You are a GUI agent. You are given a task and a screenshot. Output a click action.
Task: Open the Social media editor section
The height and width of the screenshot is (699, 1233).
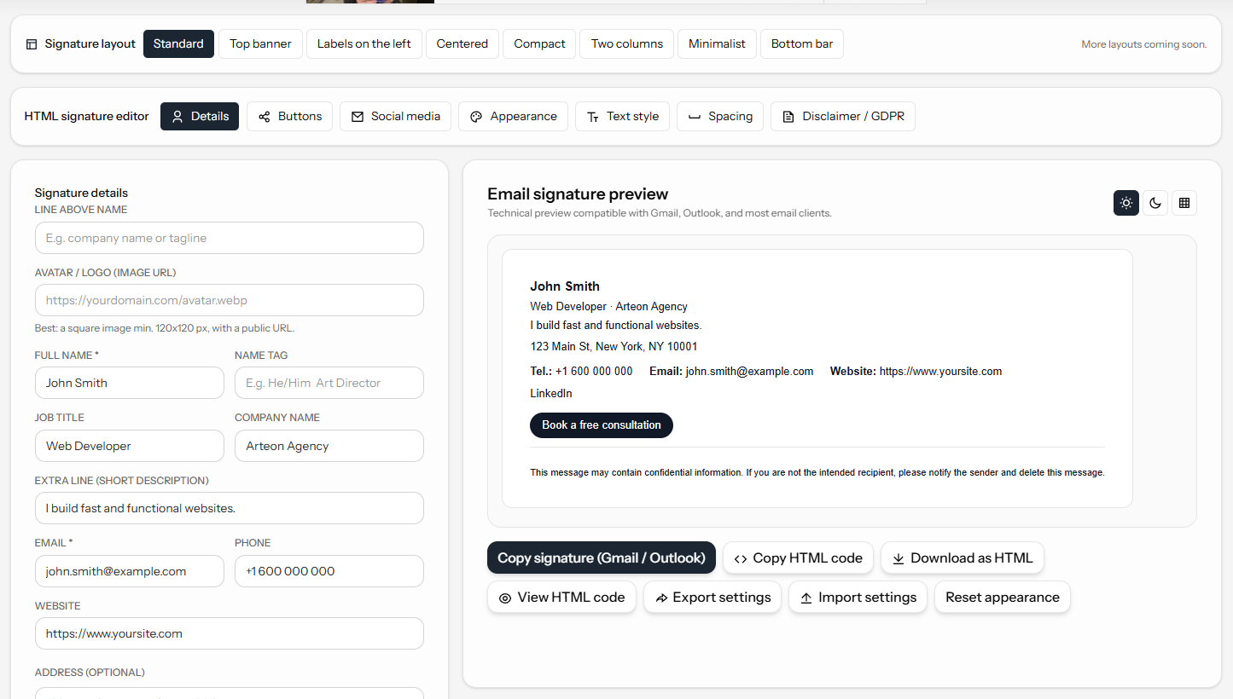(395, 116)
